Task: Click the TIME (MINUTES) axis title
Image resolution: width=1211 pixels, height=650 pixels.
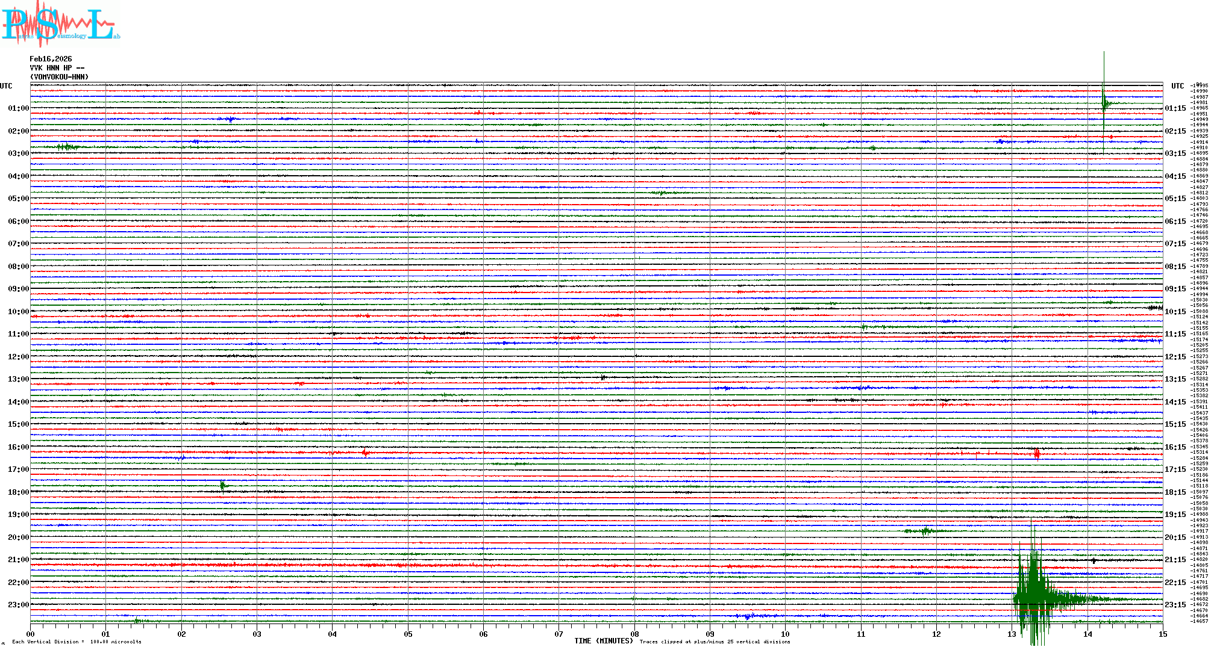Action: tap(603, 641)
